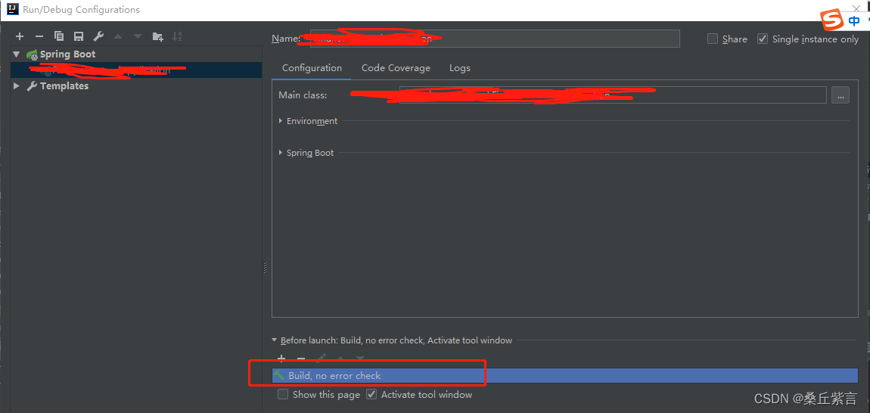
Task: Add a before launch task plus icon
Action: (281, 359)
